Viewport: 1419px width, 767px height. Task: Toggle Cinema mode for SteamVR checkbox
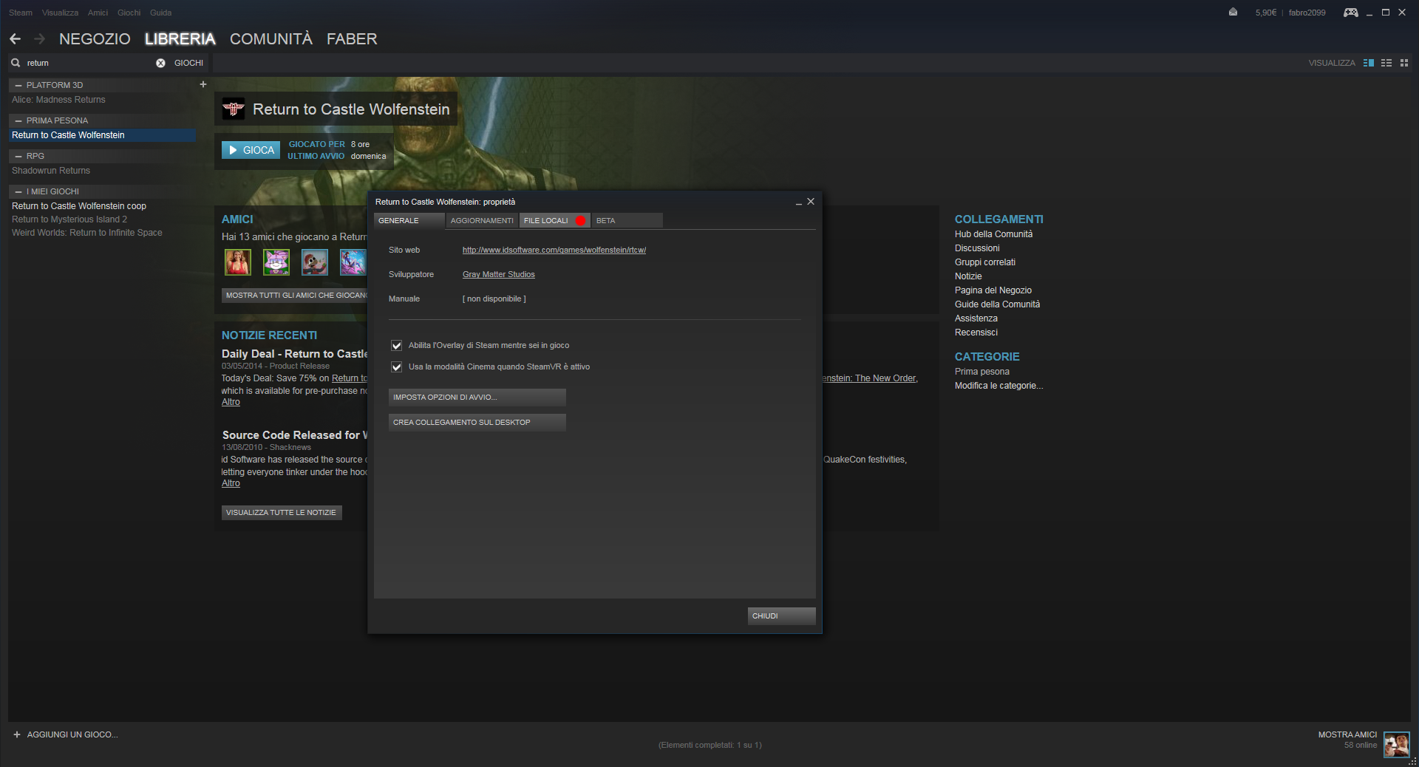(x=397, y=367)
